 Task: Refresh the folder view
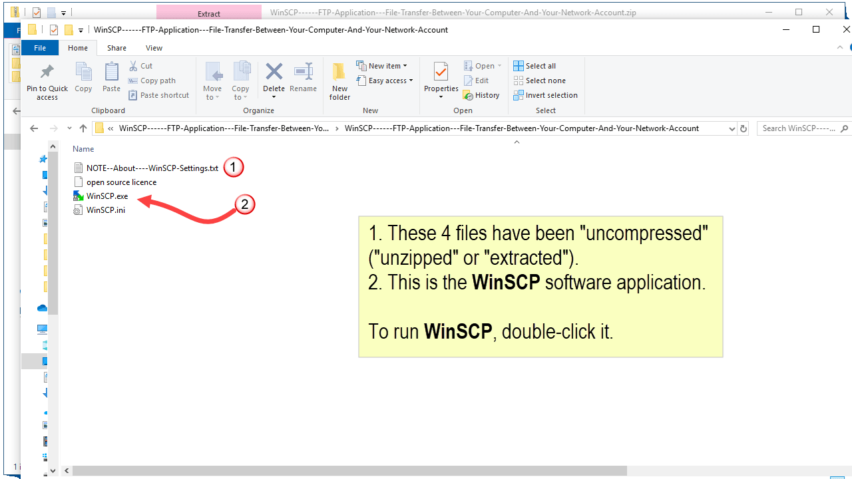(x=744, y=128)
